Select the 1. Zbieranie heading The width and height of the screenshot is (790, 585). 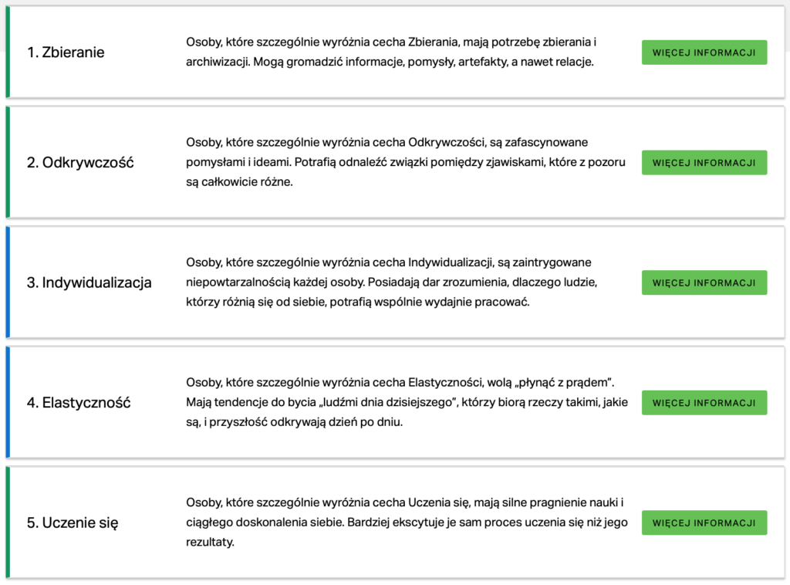[x=66, y=52]
